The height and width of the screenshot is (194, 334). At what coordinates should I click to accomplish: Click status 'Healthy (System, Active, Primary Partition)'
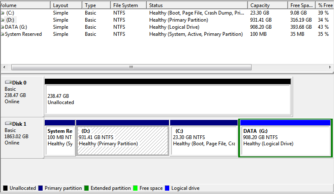pyautogui.click(x=196, y=34)
